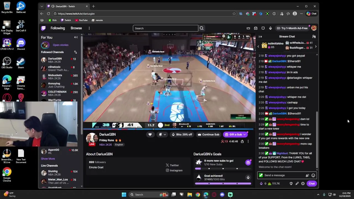Image resolution: width=354 pixels, height=199 pixels.
Task: Open Prime loot crown icon
Action: pyautogui.click(x=248, y=28)
